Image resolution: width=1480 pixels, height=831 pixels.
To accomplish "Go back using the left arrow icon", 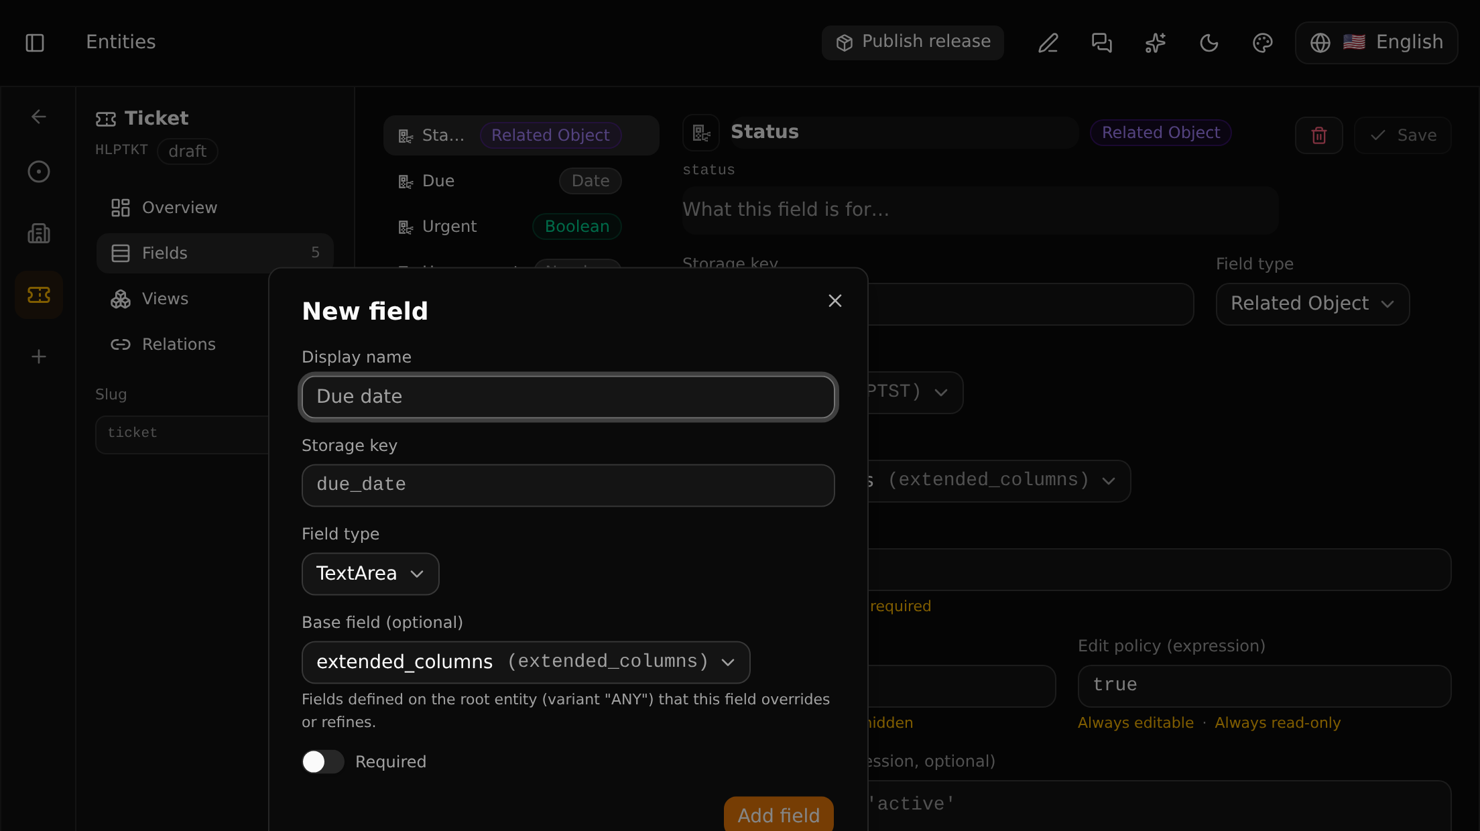I will tap(39, 117).
